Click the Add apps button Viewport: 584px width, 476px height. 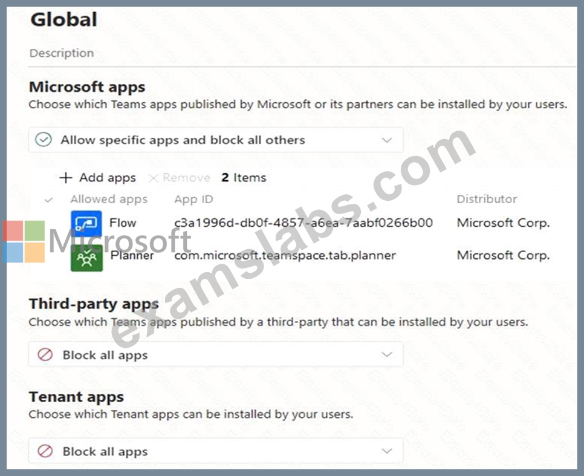(97, 178)
